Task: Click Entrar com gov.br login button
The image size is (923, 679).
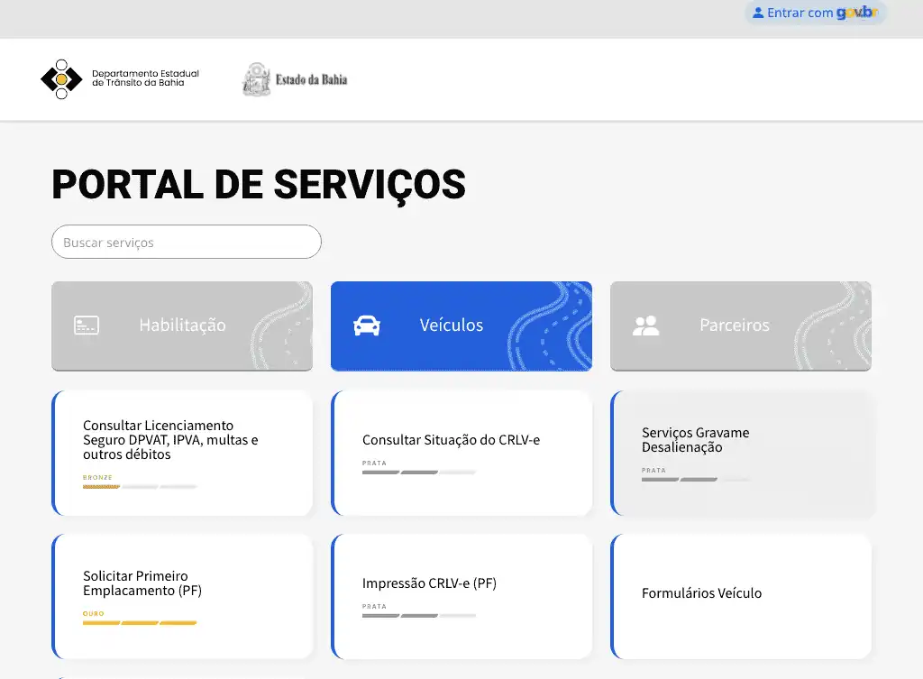Action: coord(815,14)
